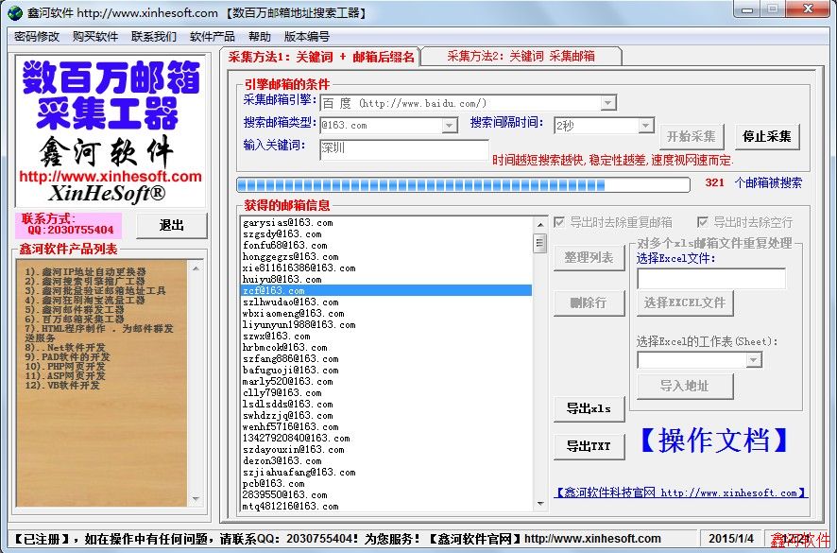Click the 2015/1/4 date in status bar
837x553 pixels.
(x=731, y=539)
